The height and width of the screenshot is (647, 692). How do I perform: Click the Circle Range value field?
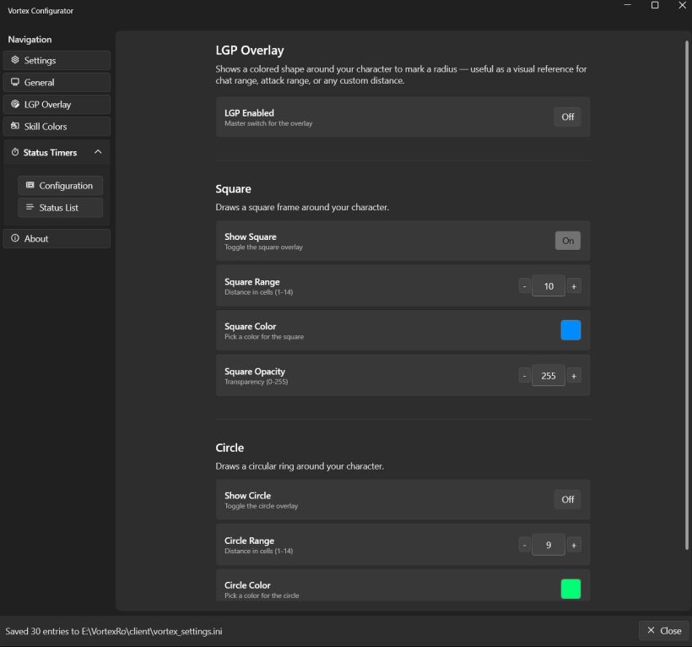(x=549, y=545)
